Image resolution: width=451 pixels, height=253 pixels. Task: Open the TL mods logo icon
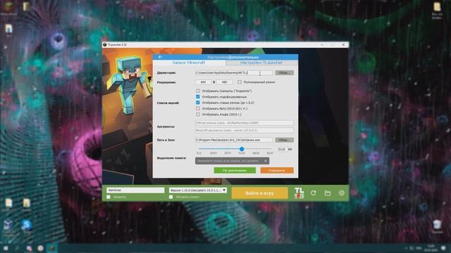click(x=299, y=193)
